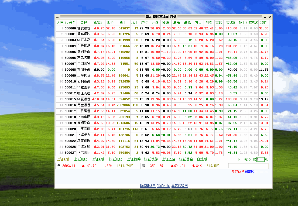Image resolution: width=298 pixels, height=206 pixels.
Task: Select the 邯郸钢铁 stock name
Action: pyautogui.click(x=84, y=34)
